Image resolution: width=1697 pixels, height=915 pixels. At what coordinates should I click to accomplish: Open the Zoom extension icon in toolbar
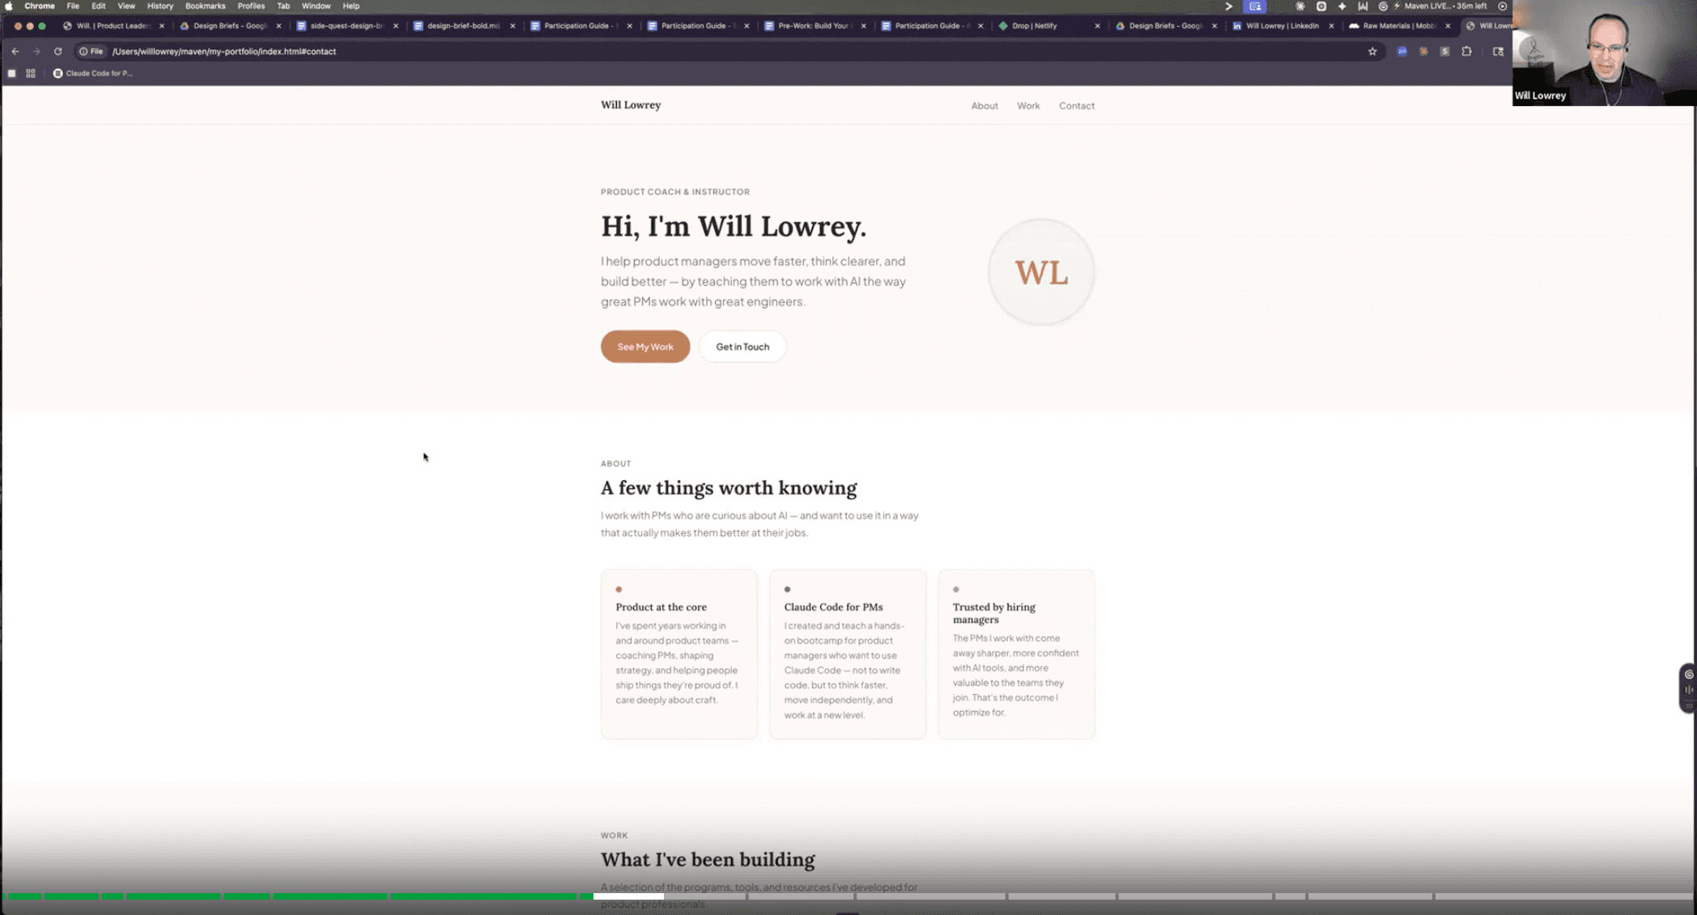(1401, 51)
